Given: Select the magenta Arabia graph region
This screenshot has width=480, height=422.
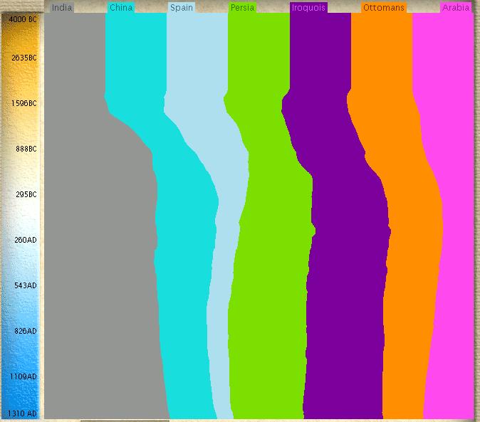Looking at the screenshot, I should pyautogui.click(x=456, y=249).
